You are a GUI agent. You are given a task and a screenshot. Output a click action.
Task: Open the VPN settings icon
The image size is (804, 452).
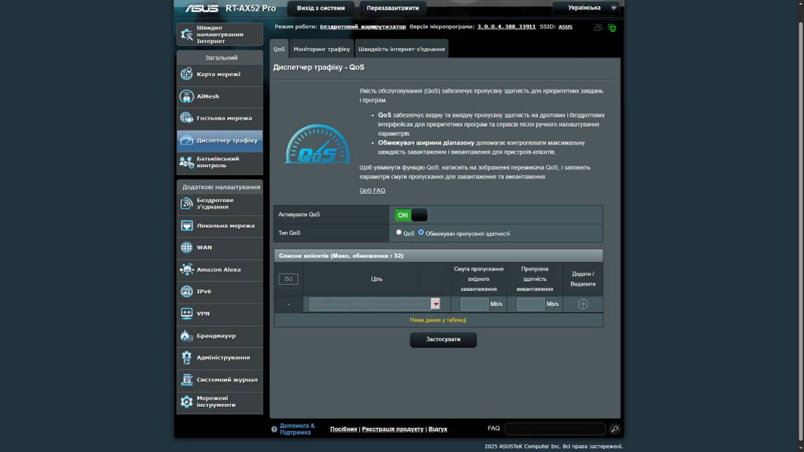coord(186,313)
